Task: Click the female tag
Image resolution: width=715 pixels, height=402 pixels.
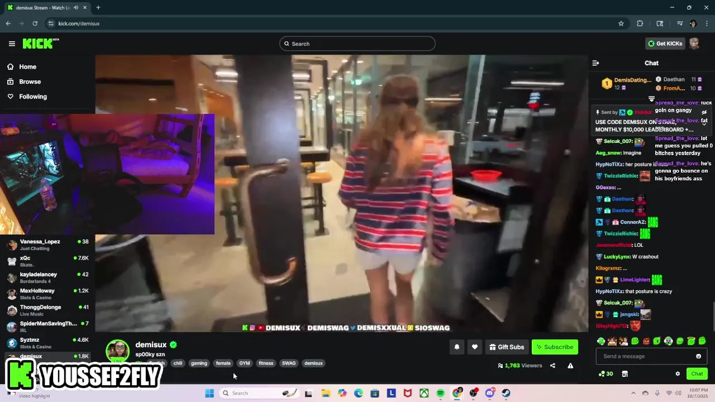Action: (223, 363)
